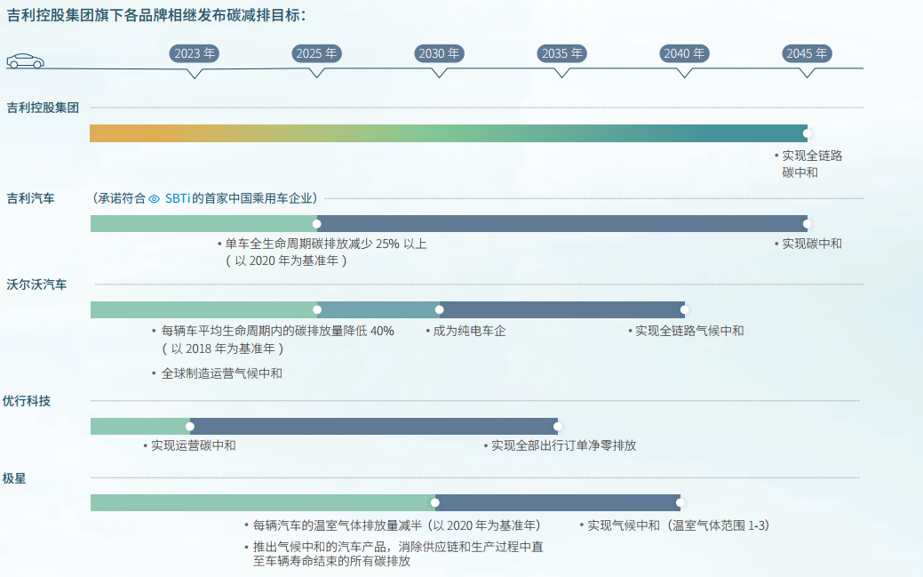This screenshot has width=923, height=577.
Task: Click the 吉利控股集团 row label
Action: pos(43,108)
